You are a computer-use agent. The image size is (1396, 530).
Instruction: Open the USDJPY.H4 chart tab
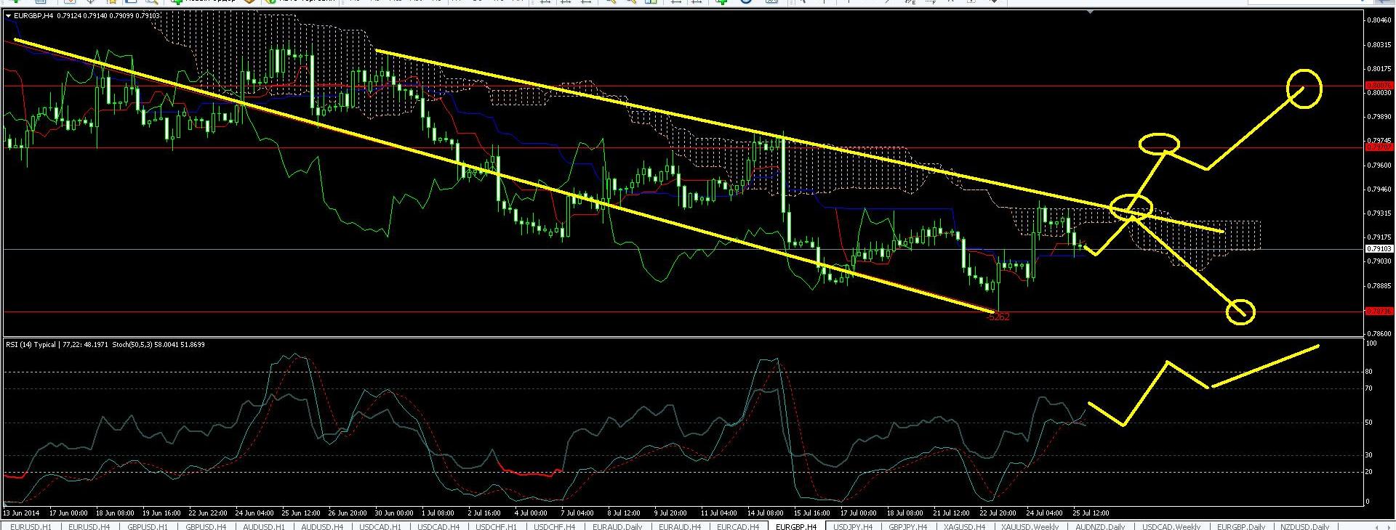pos(854,526)
